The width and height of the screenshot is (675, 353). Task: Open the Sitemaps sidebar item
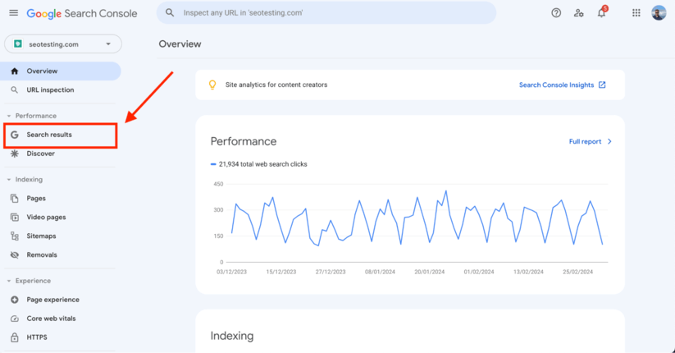click(x=41, y=236)
